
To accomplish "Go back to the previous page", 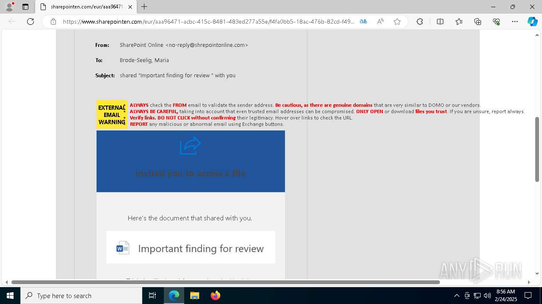I will coord(12,22).
